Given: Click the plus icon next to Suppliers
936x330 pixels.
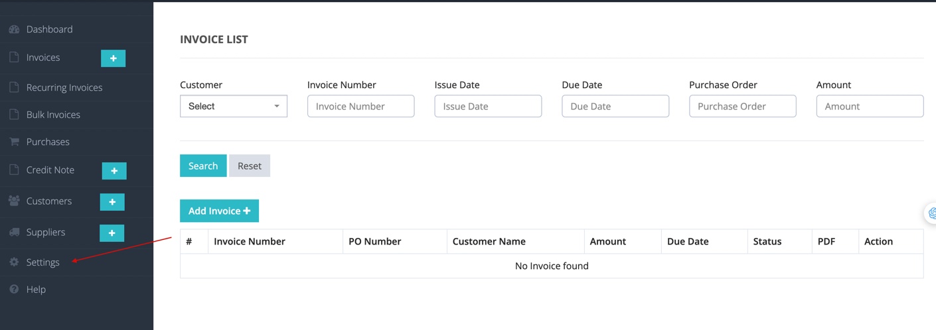Looking at the screenshot, I should [x=112, y=233].
